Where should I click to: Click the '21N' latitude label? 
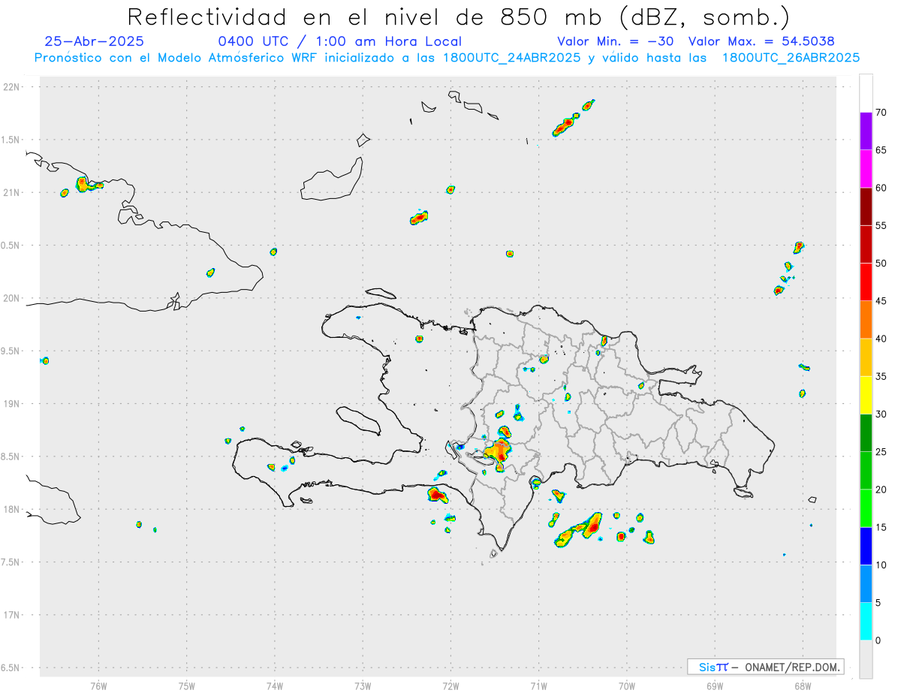coord(12,192)
